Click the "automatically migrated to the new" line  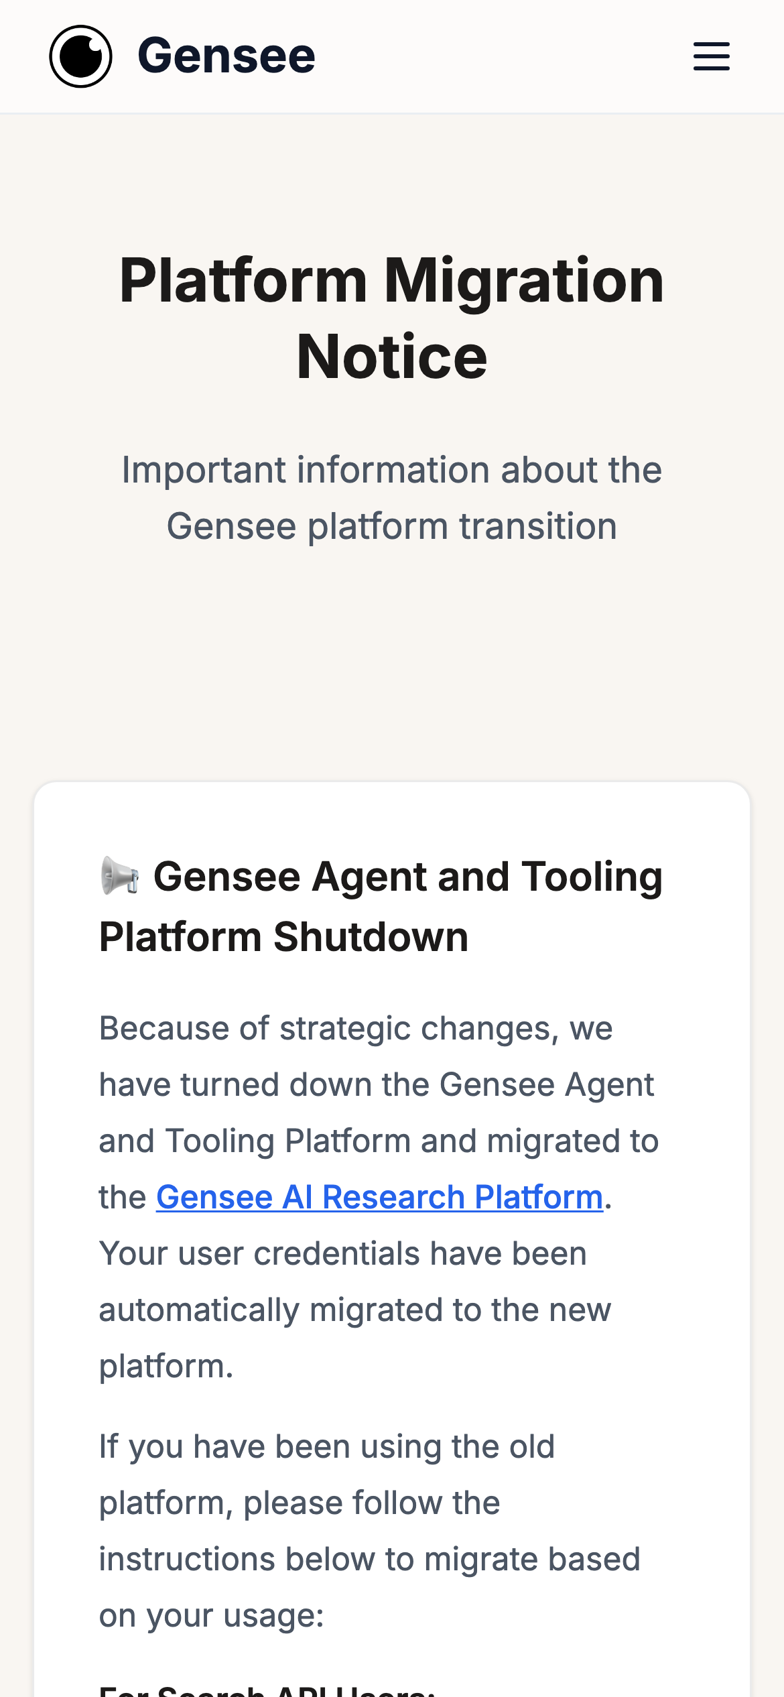[x=354, y=1310]
